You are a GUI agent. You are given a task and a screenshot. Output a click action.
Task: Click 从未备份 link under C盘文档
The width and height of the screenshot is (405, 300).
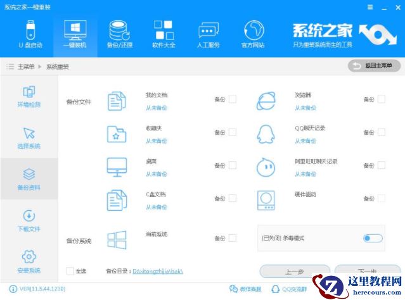coord(157,207)
